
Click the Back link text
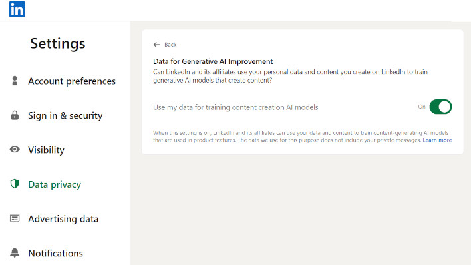click(170, 45)
